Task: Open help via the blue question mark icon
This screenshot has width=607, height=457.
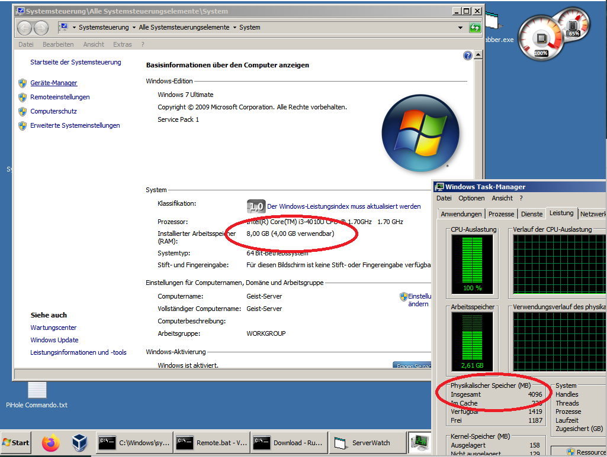Action: tap(467, 56)
